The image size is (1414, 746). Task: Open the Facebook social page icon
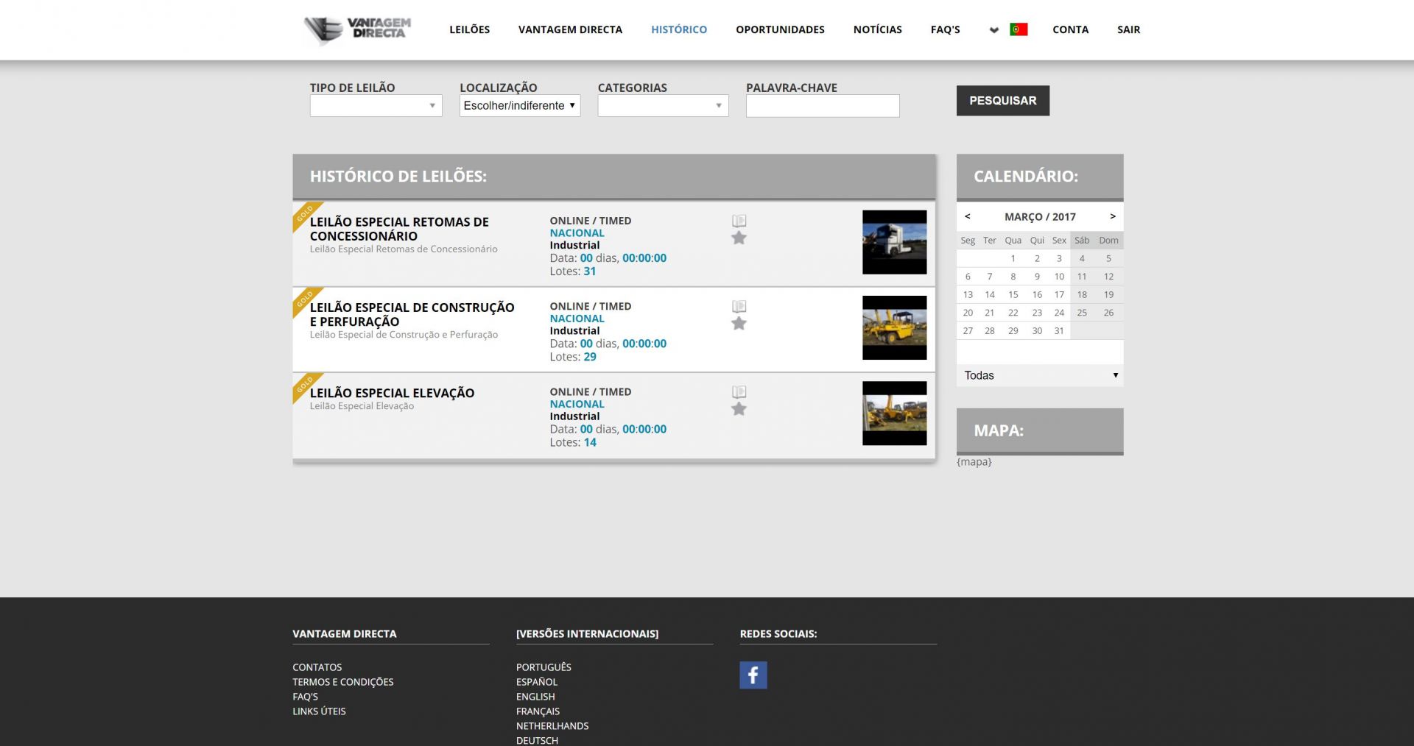pyautogui.click(x=753, y=675)
